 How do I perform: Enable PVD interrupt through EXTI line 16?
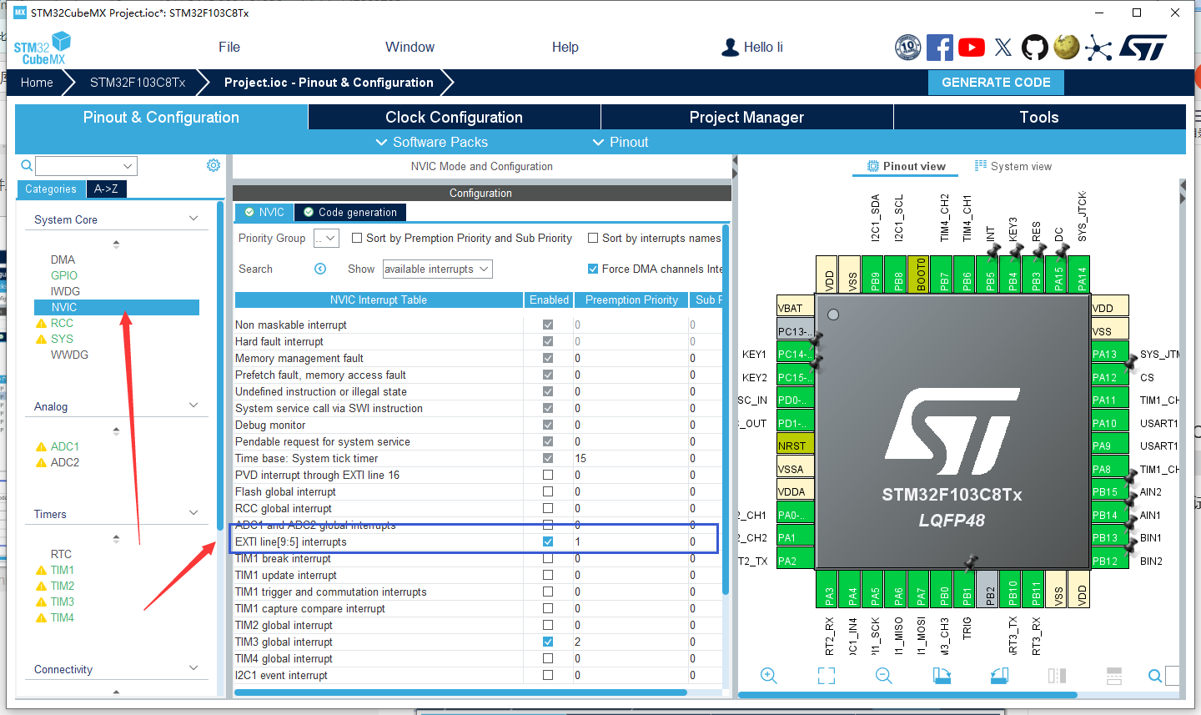coord(548,475)
